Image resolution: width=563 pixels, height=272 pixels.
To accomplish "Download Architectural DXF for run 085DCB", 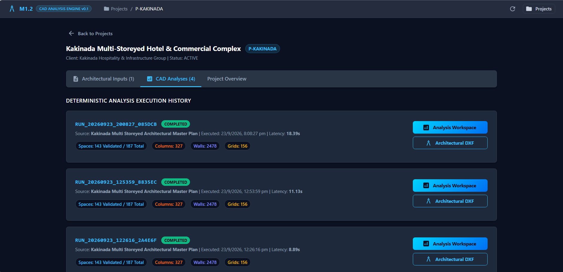I will [450, 143].
